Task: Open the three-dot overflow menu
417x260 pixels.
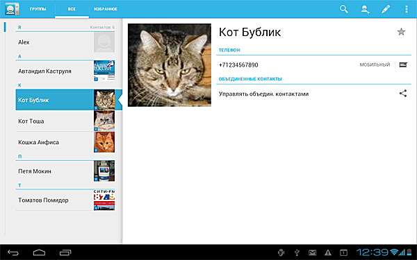Action: pos(406,9)
